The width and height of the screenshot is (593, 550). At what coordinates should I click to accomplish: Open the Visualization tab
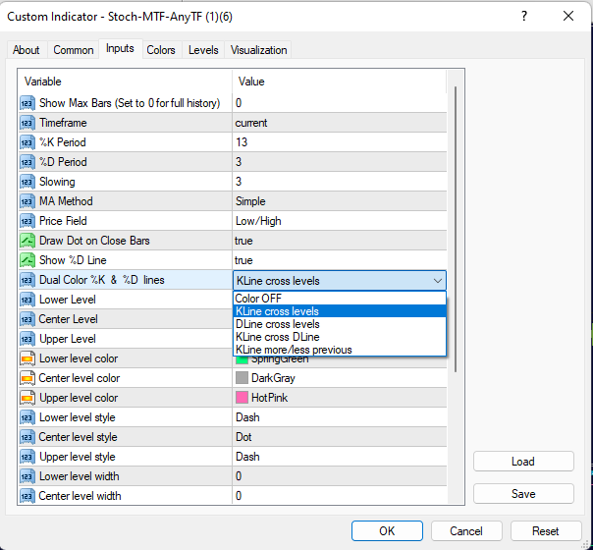(x=259, y=50)
